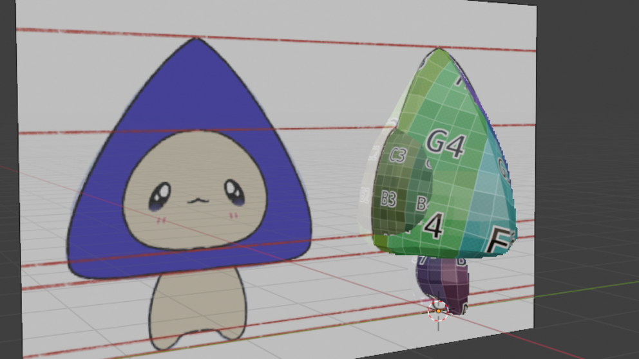Click the reference character's beige body
The width and height of the screenshot is (639, 359).
(198, 309)
